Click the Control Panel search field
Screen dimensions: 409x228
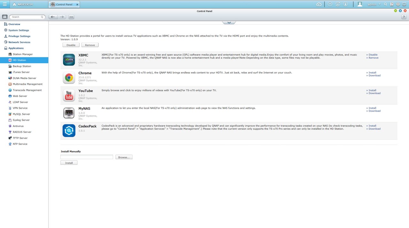tap(27, 17)
